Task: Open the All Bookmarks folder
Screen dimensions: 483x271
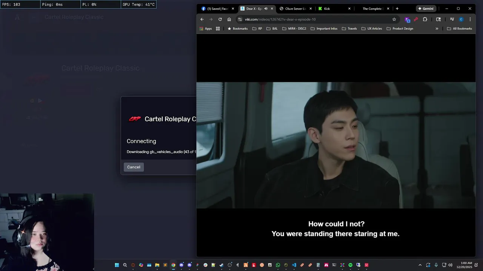Action: pos(459,29)
